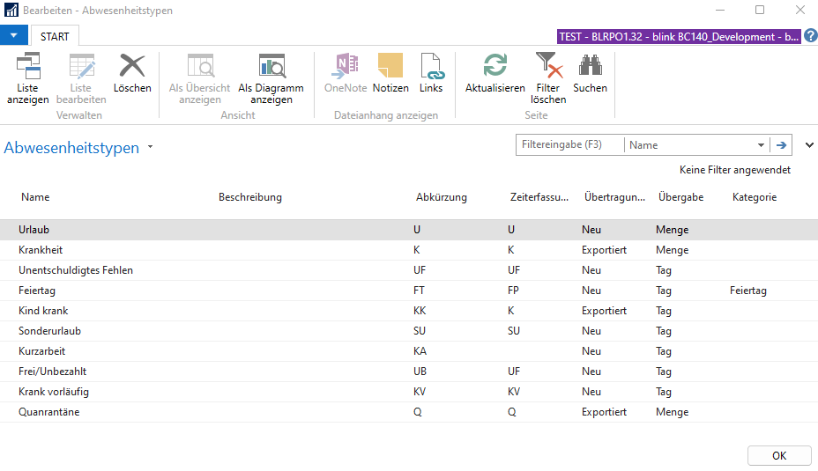Apply filter with the arrow button
Screen dimensions: 818x471
781,145
